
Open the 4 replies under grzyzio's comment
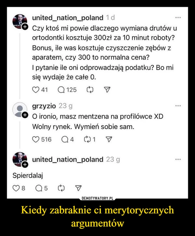(65, 140)
